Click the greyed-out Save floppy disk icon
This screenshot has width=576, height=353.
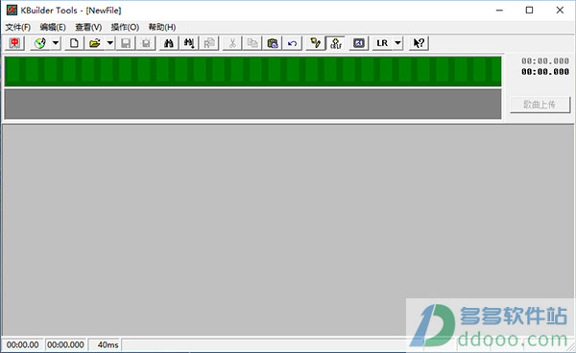tap(126, 43)
